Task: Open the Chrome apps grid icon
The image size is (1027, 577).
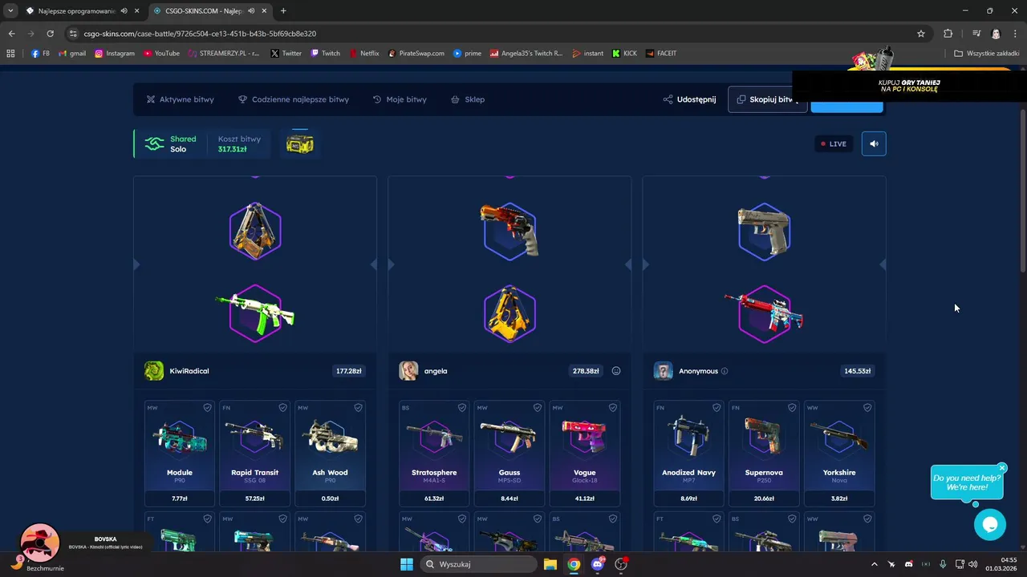Action: click(x=10, y=54)
